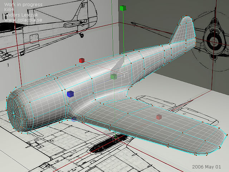Click the front-view engine blueprint on right wall

[214, 42]
